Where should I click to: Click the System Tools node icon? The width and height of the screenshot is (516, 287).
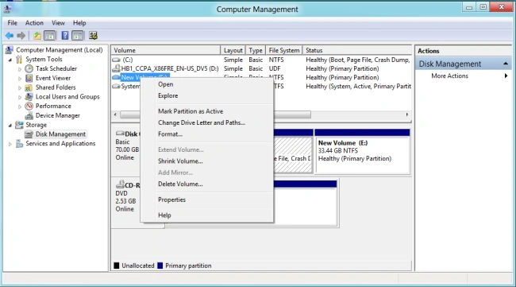pos(19,60)
